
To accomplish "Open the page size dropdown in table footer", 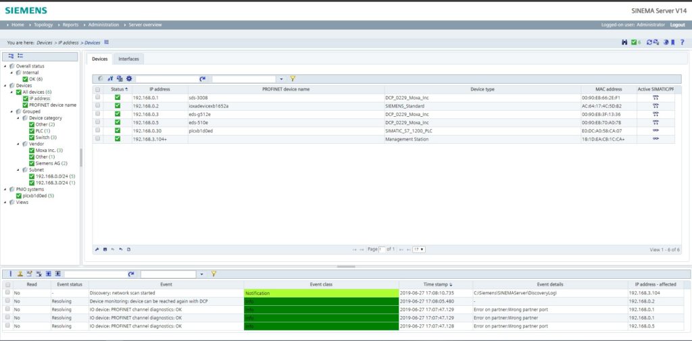I will tap(419, 249).
